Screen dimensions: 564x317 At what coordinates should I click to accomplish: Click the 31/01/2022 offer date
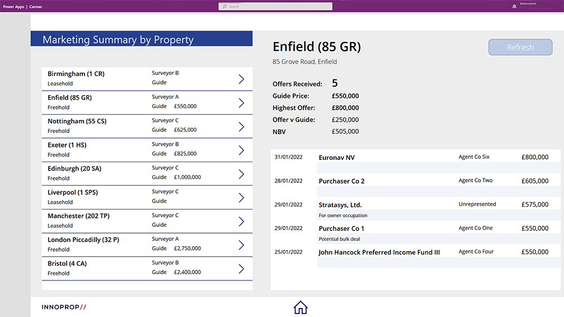[x=288, y=157]
